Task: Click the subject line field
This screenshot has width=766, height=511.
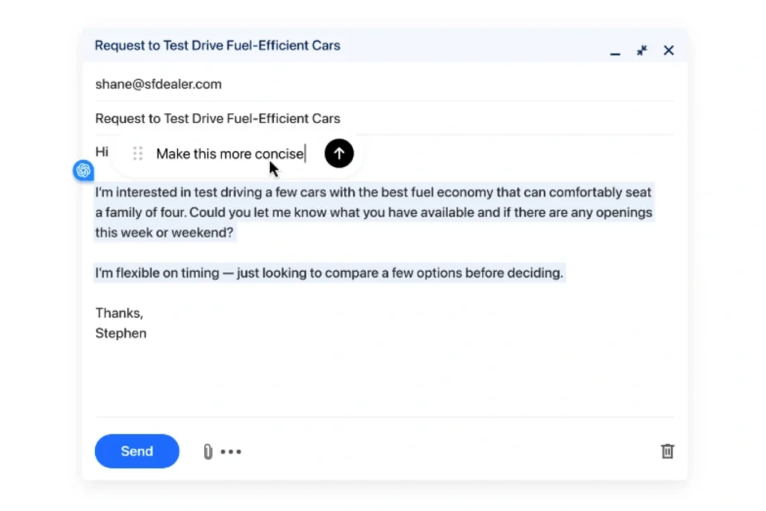Action: 218,118
